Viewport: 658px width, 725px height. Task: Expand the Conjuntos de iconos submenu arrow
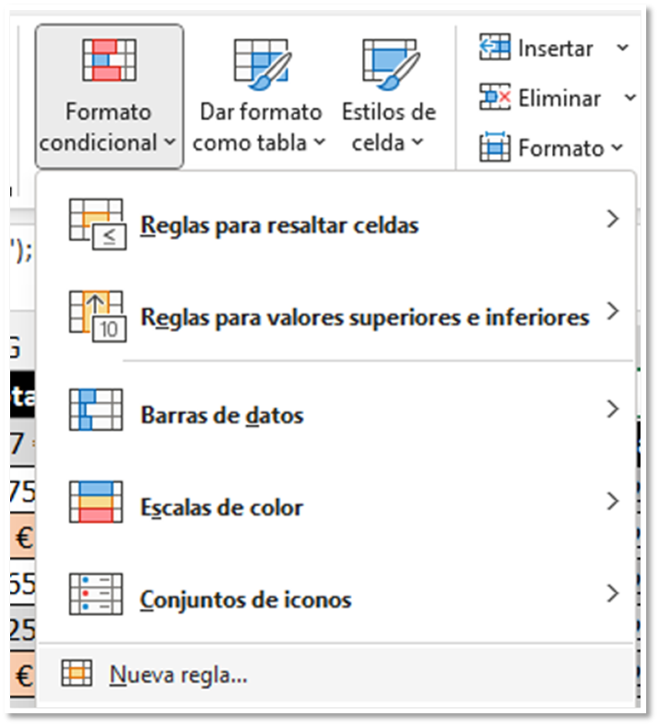click(613, 594)
